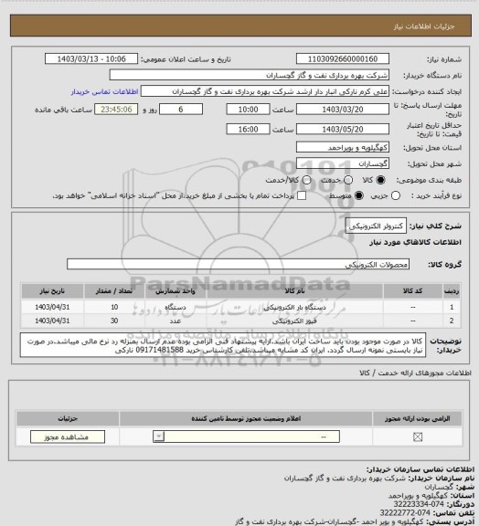Open the اطلاعات تماس خریدار link

click(104, 91)
